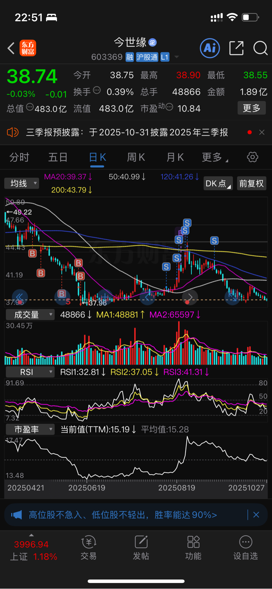
Task: Zoom in chart with plus icon
Action: pos(105,297)
